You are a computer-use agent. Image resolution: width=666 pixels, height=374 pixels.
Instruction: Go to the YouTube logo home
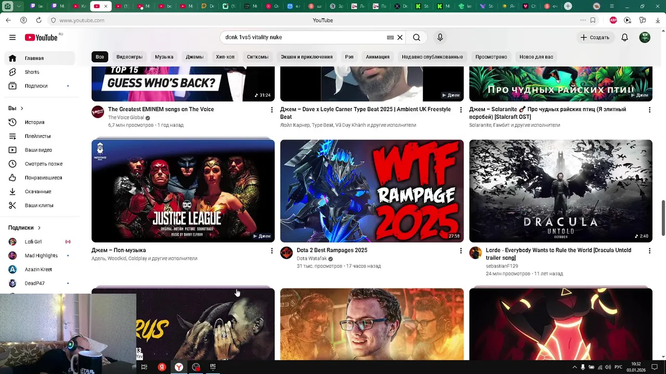coord(41,37)
